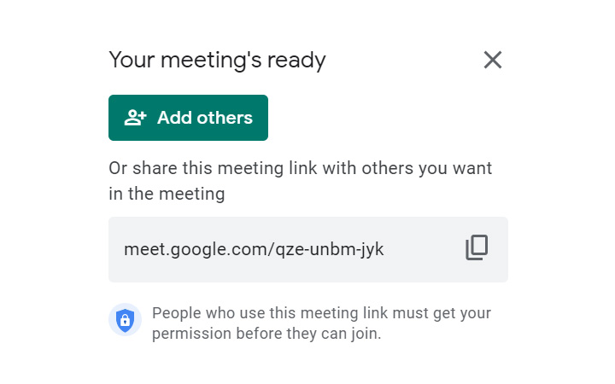The height and width of the screenshot is (384, 615).
Task: Click the "permission before they can join" line
Action: click(x=266, y=334)
